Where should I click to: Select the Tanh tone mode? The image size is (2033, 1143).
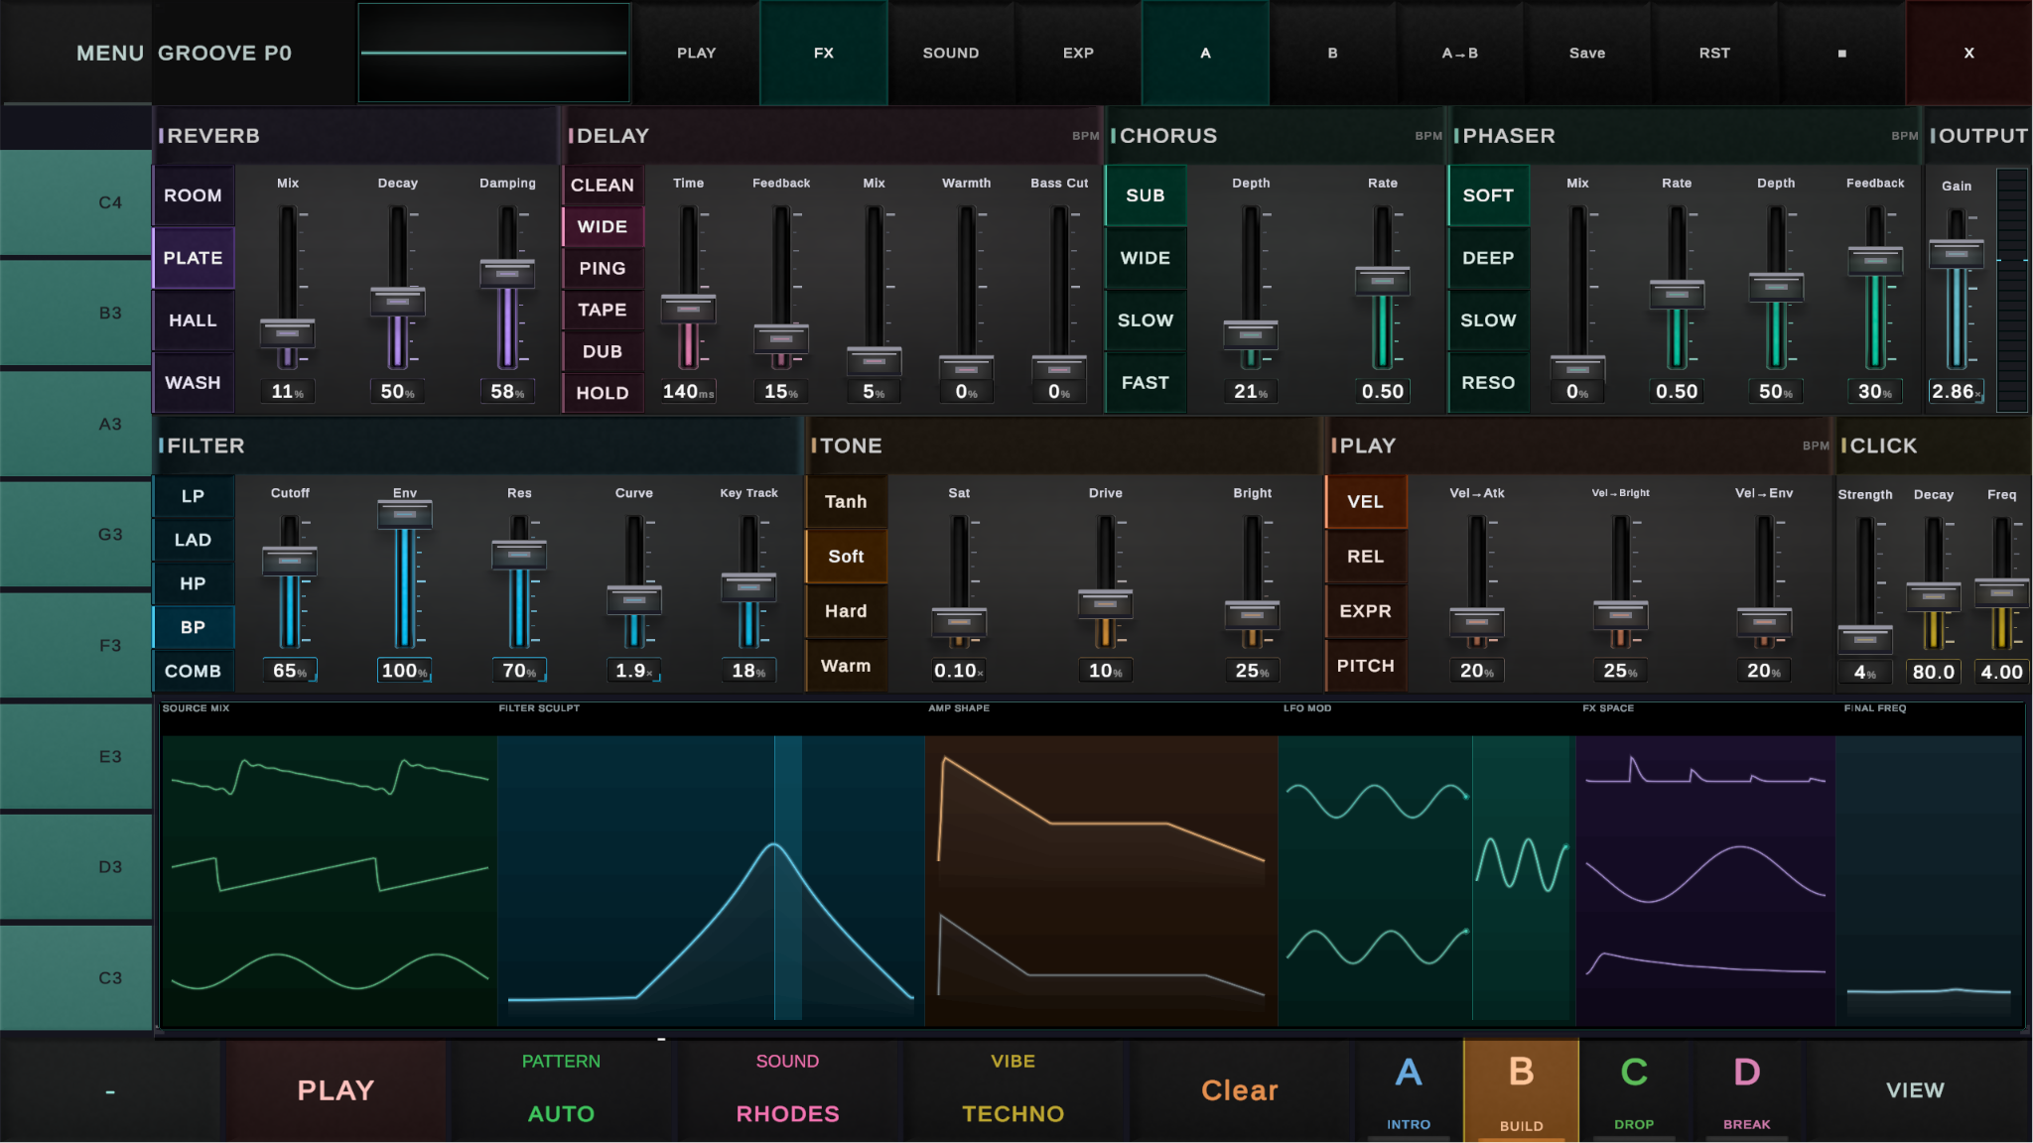[x=846, y=502]
